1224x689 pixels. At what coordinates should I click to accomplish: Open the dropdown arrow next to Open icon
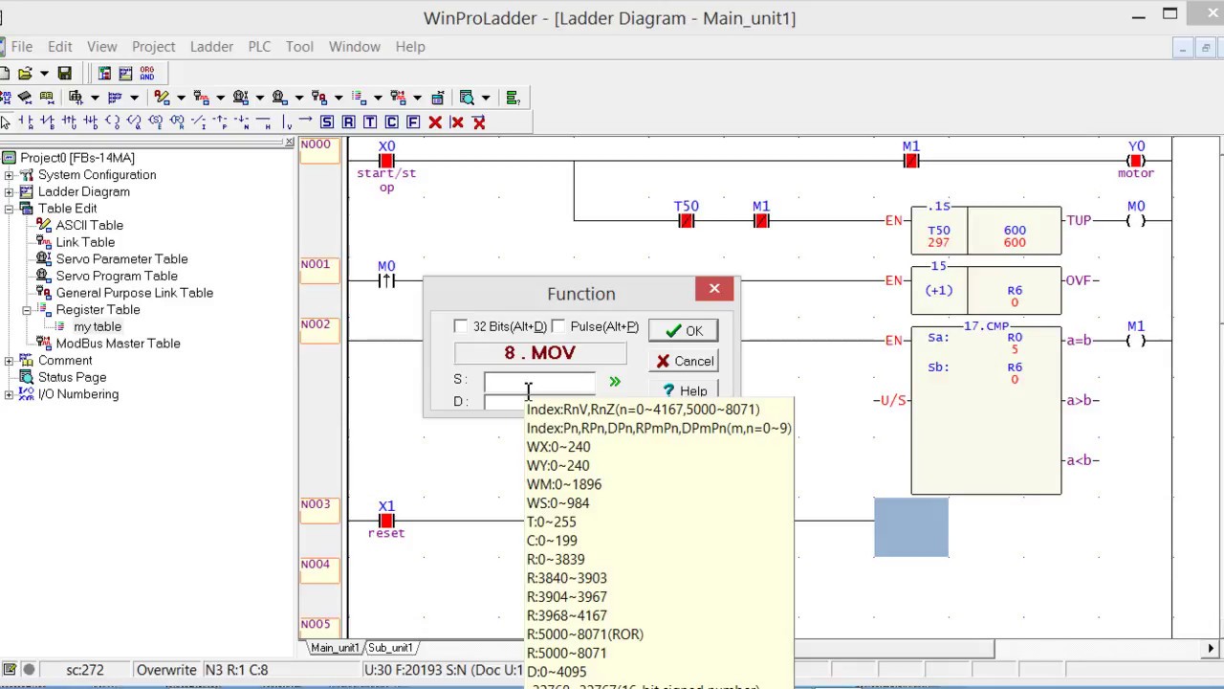click(x=43, y=73)
